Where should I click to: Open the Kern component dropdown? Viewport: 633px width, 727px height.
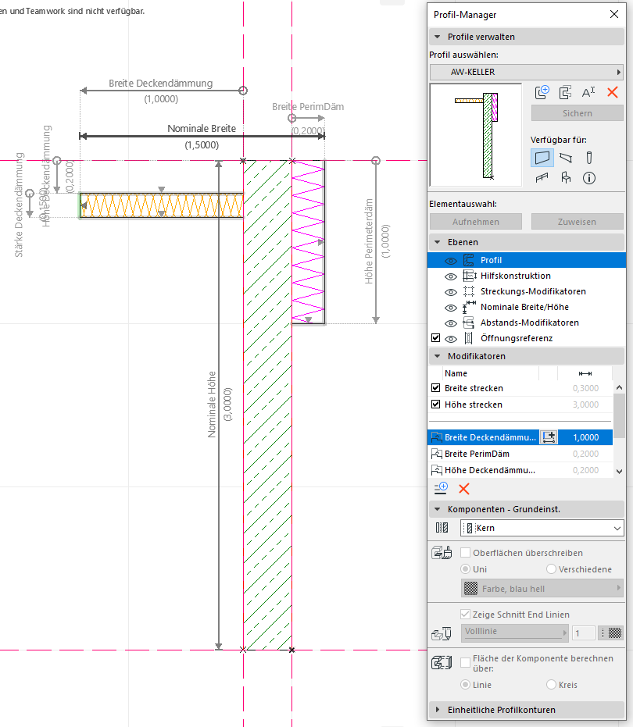542,529
